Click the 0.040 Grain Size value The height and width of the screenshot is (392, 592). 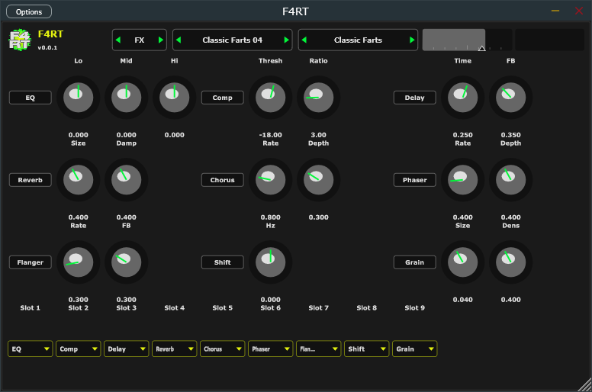(462, 300)
